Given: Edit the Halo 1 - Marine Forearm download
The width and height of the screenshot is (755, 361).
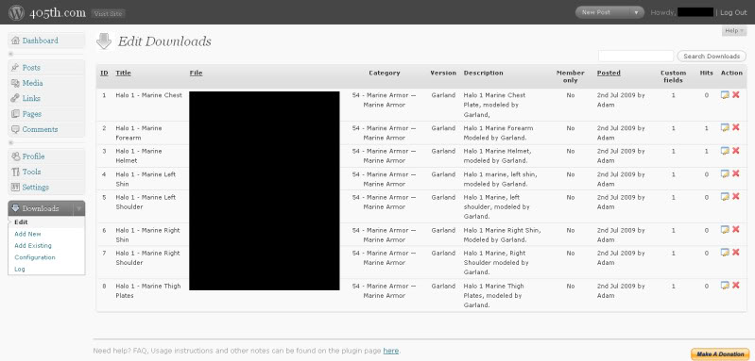Looking at the screenshot, I should click(725, 127).
